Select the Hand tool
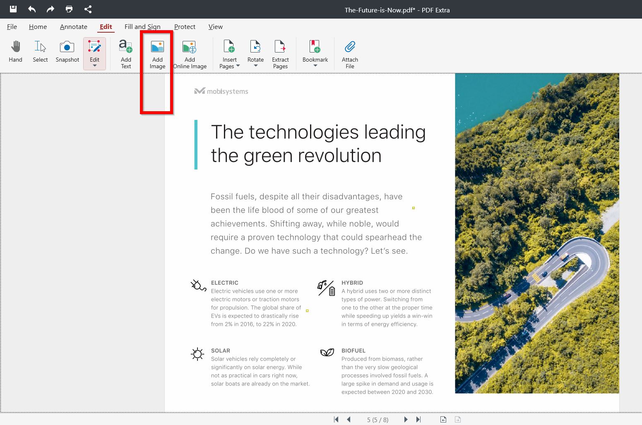 pyautogui.click(x=15, y=52)
